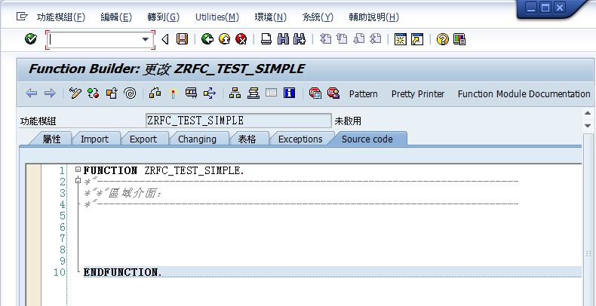The width and height of the screenshot is (596, 306).
Task: Click the scroll down arrow on the right
Action: click(588, 125)
